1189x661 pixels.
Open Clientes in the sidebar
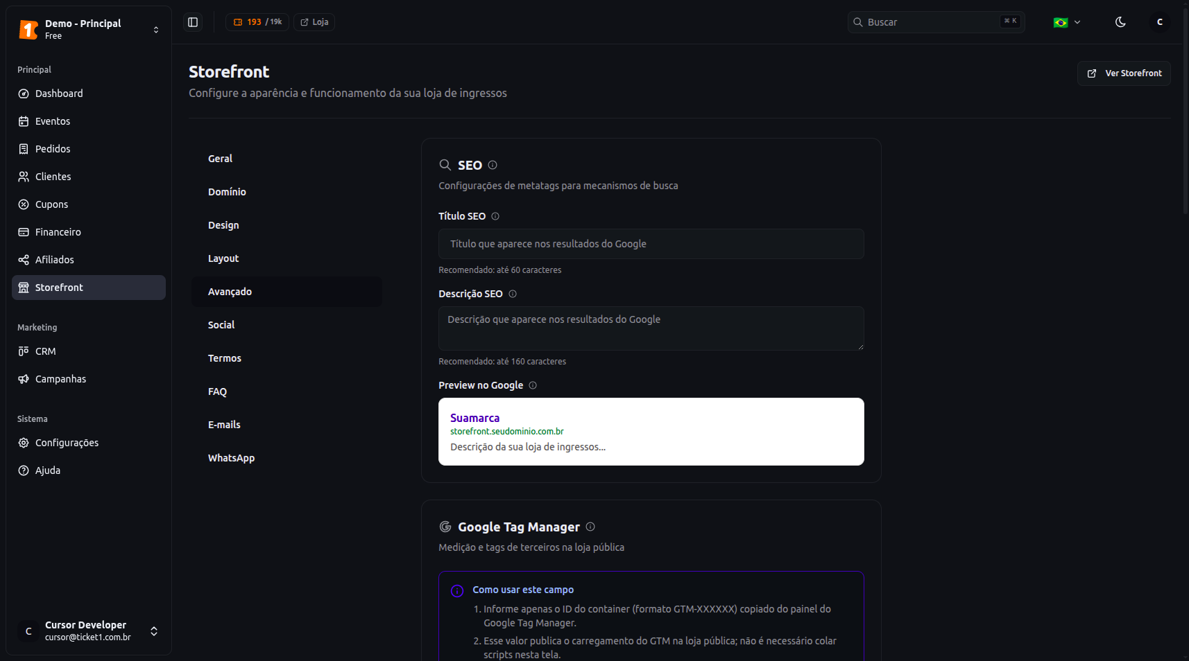[89, 177]
